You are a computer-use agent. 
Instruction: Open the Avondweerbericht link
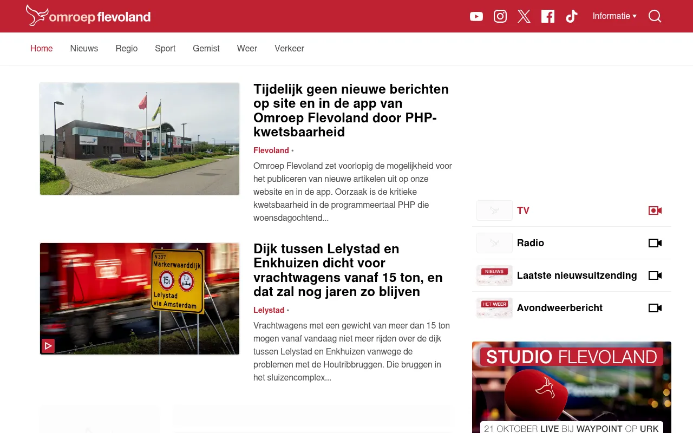tap(560, 308)
